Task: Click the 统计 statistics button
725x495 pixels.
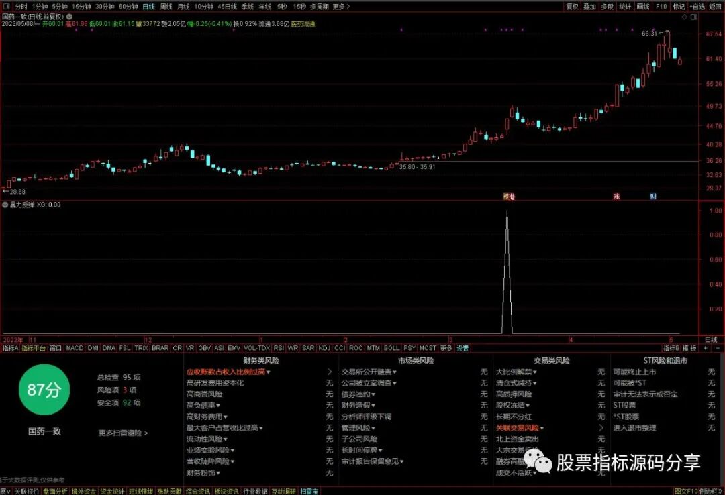Action: (625, 7)
